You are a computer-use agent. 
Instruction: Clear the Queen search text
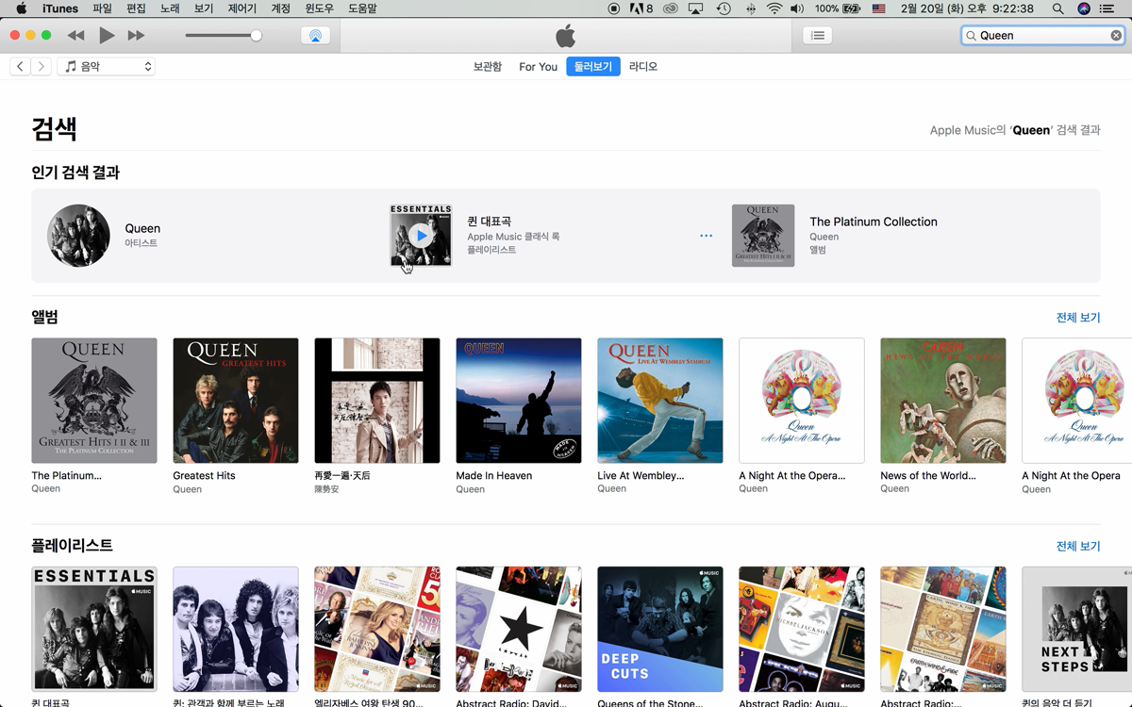pyautogui.click(x=1116, y=35)
